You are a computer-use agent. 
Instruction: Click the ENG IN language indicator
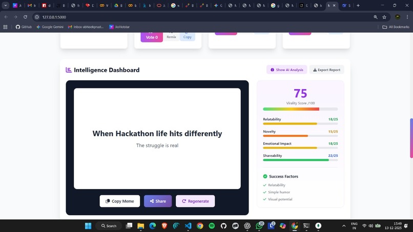pos(354,226)
